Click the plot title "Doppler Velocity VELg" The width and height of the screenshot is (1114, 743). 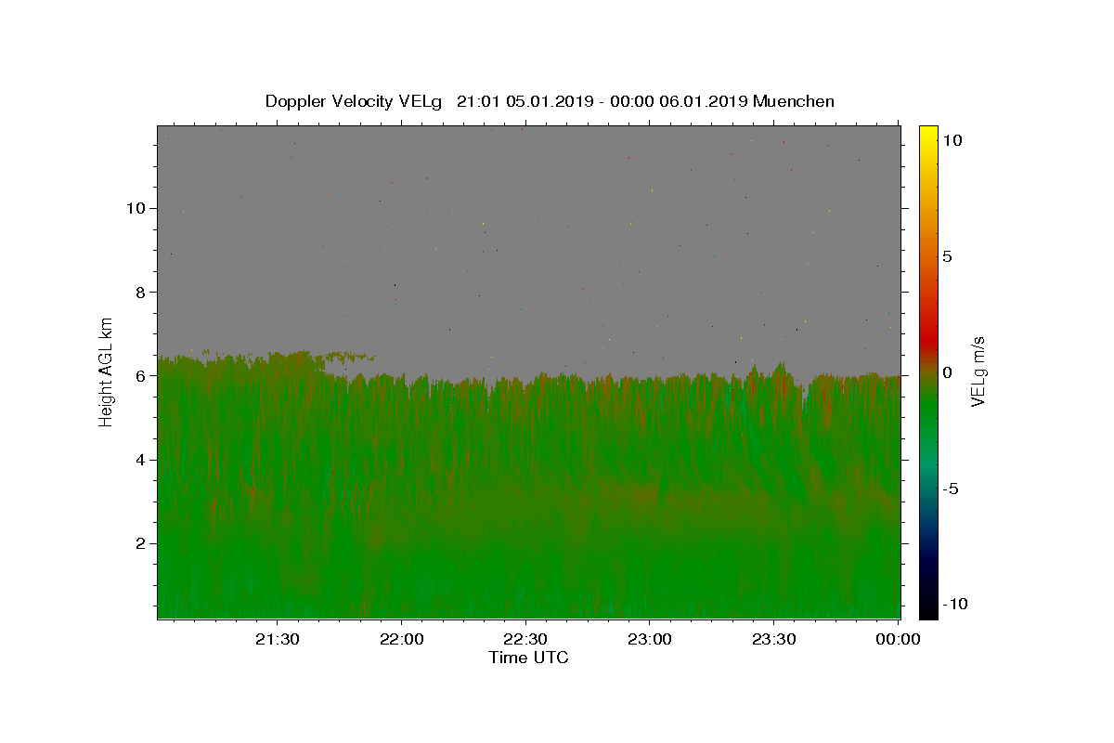coord(356,101)
